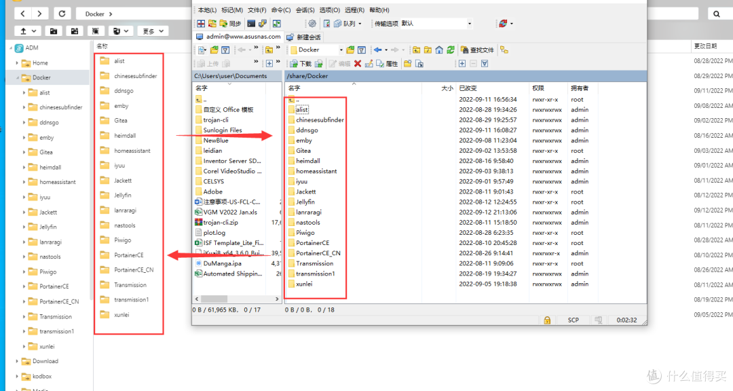Click the red X delete icon
This screenshot has width=733, height=391.
(358, 64)
